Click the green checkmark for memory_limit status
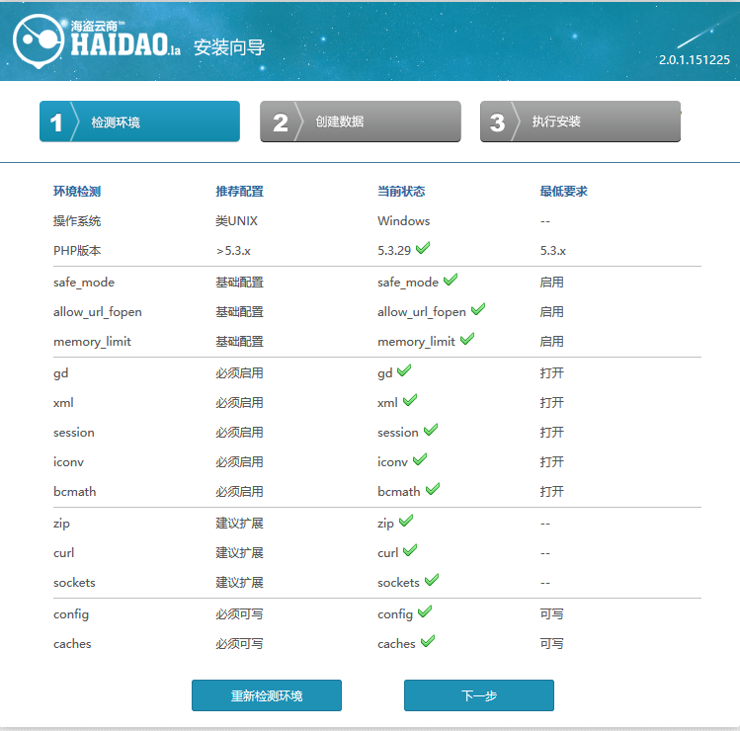The image size is (740, 731). pos(467,340)
